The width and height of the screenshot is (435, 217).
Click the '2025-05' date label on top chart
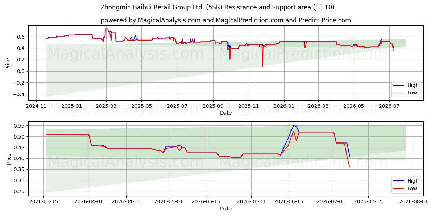coord(141,106)
